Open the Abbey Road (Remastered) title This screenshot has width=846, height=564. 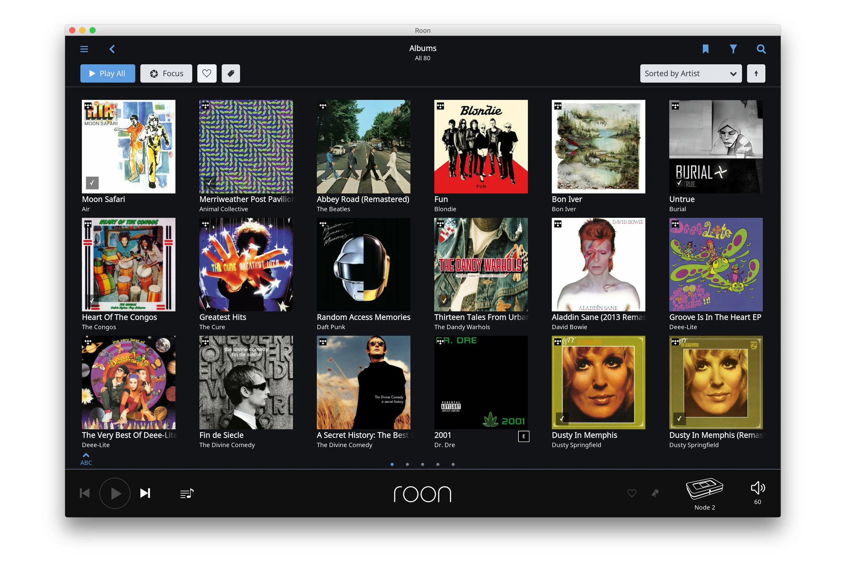click(363, 199)
